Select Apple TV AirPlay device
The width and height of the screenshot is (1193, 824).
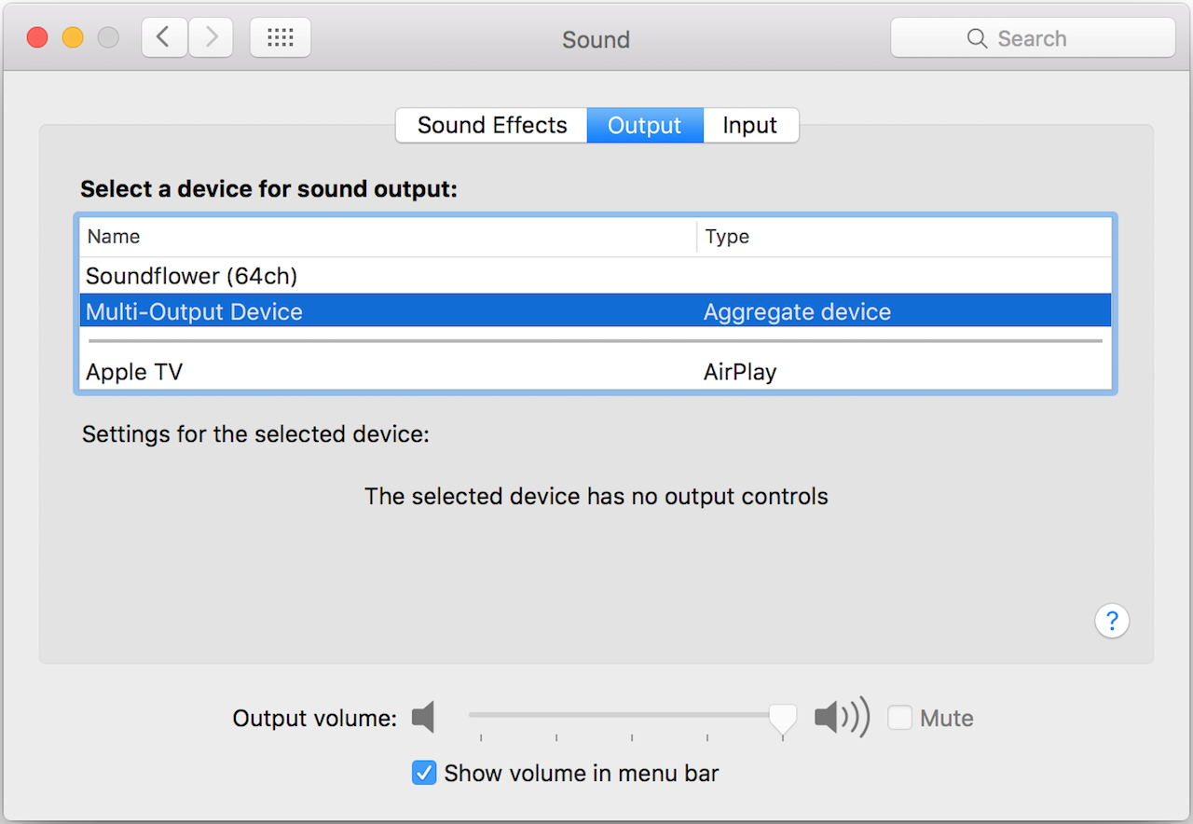[x=134, y=372]
